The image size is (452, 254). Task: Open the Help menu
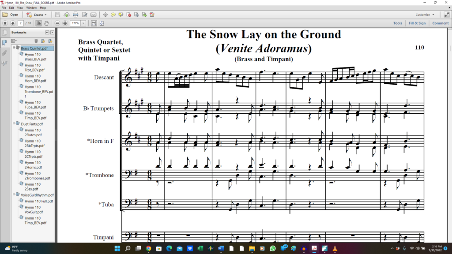click(x=43, y=8)
